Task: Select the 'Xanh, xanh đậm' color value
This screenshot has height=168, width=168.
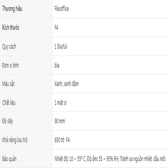Action: 66,84
